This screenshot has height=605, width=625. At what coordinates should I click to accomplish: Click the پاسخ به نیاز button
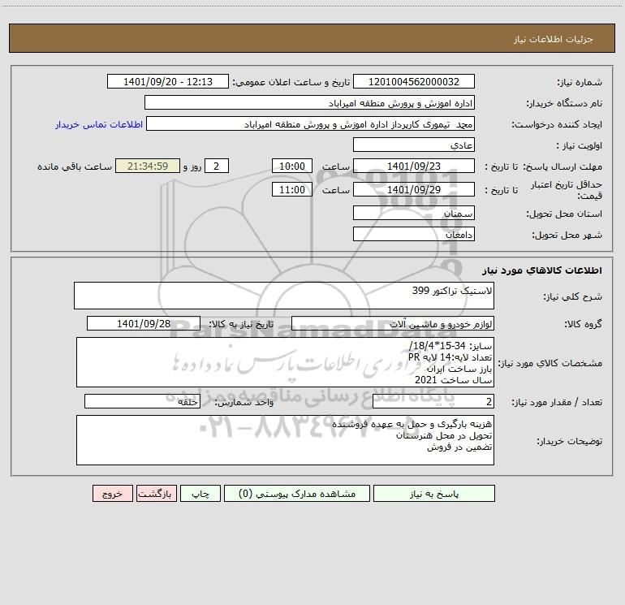[434, 493]
